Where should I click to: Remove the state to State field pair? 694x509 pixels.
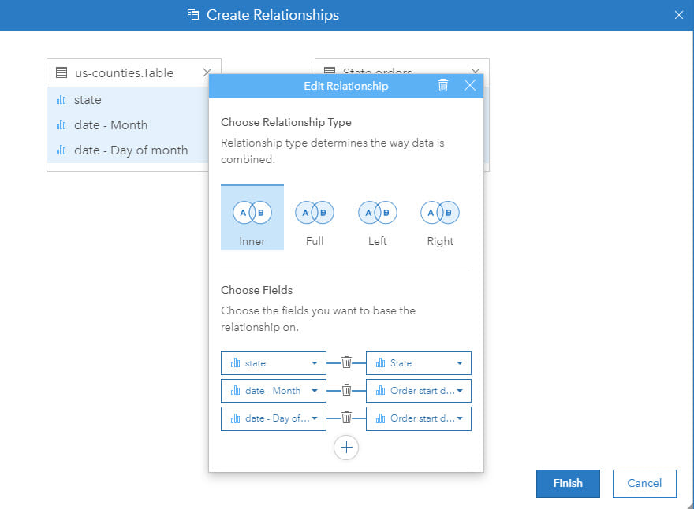click(x=346, y=363)
